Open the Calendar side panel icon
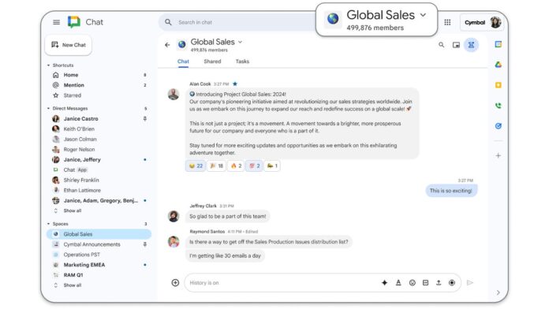 coord(499,44)
